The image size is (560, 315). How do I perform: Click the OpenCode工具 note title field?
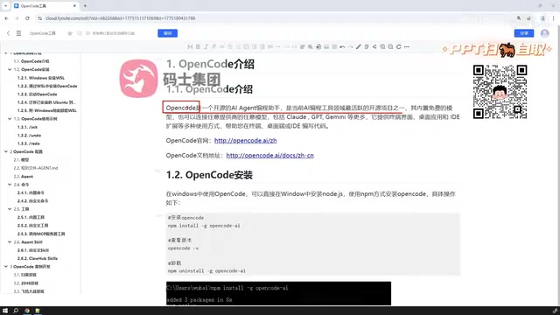(x=43, y=33)
